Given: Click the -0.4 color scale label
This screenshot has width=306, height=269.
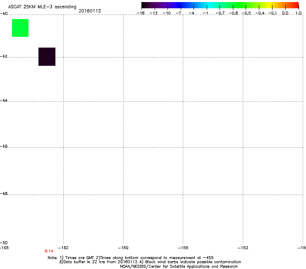Looking at the screenshot, I should (260, 13).
